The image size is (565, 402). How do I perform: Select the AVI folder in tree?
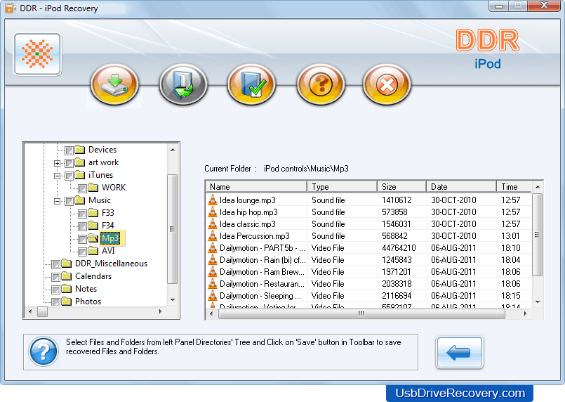[x=108, y=251]
